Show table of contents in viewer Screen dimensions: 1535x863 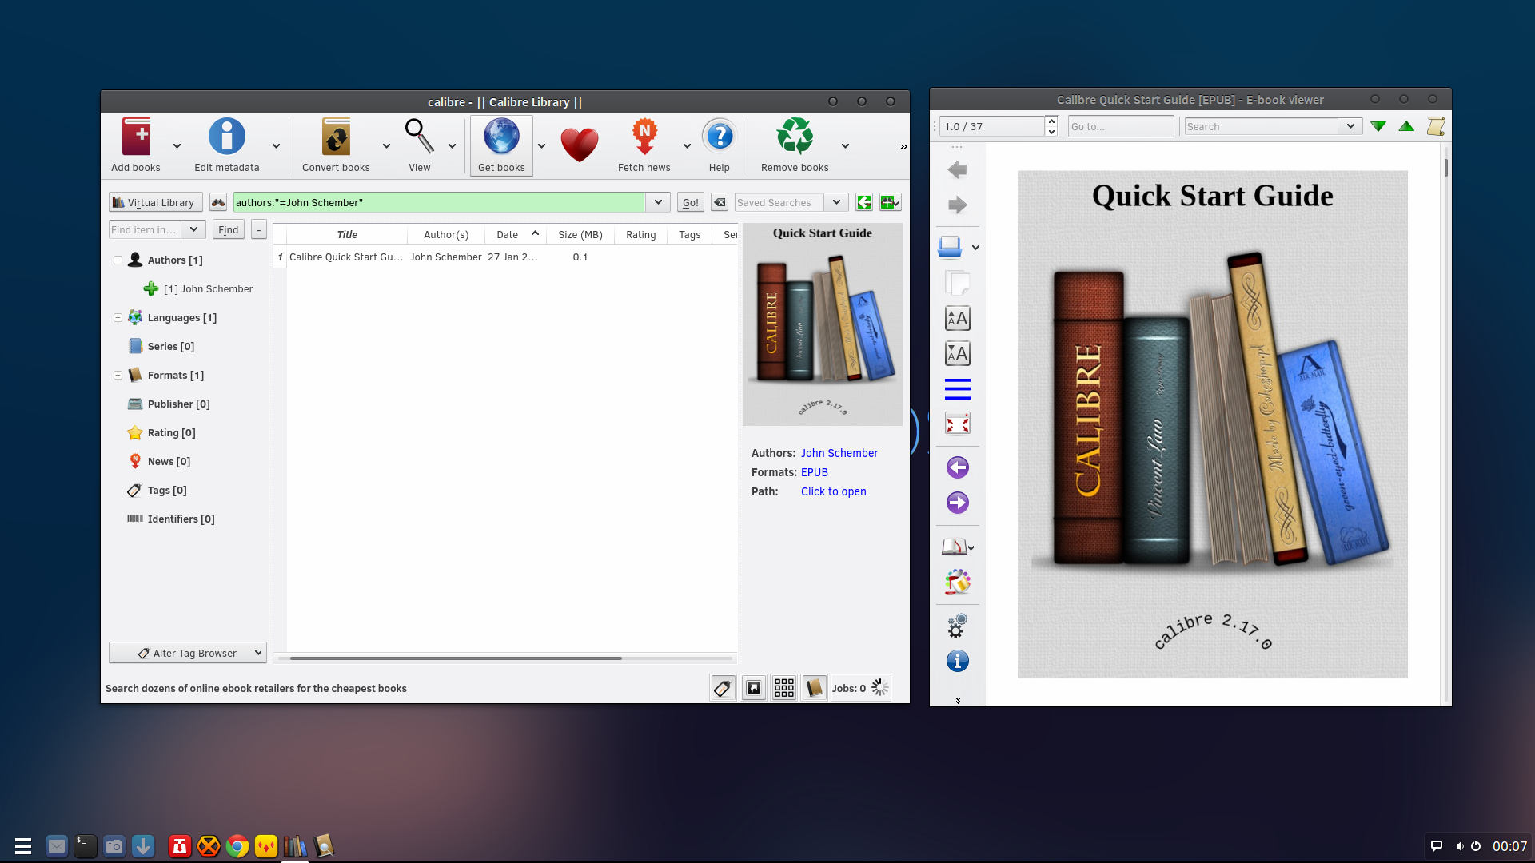click(957, 388)
